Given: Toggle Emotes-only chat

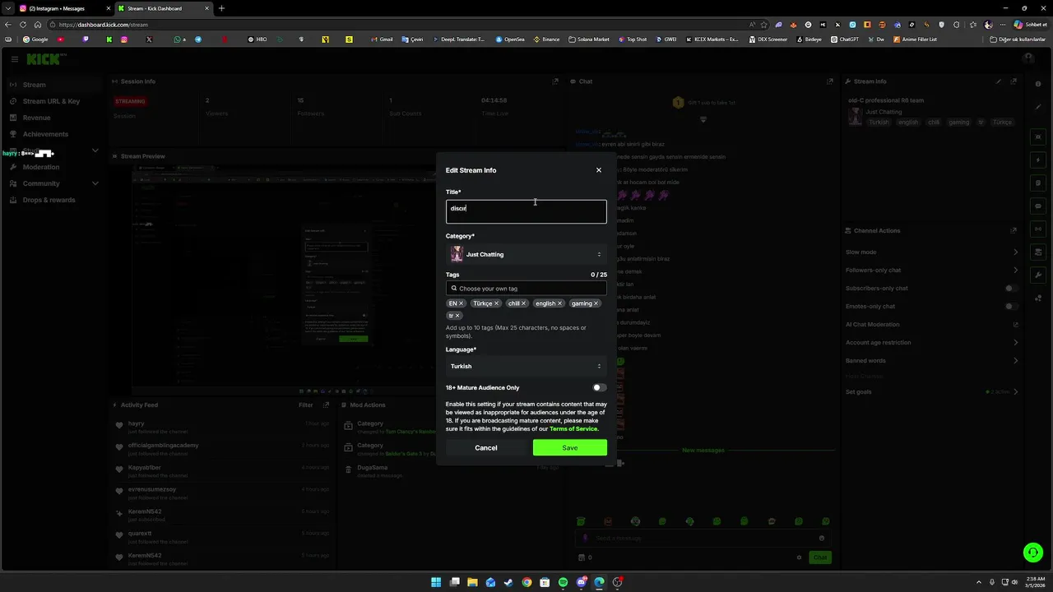Looking at the screenshot, I should [1012, 307].
